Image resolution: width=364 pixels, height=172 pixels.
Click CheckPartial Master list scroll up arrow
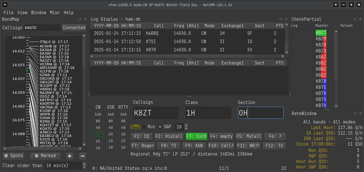(x=336, y=32)
